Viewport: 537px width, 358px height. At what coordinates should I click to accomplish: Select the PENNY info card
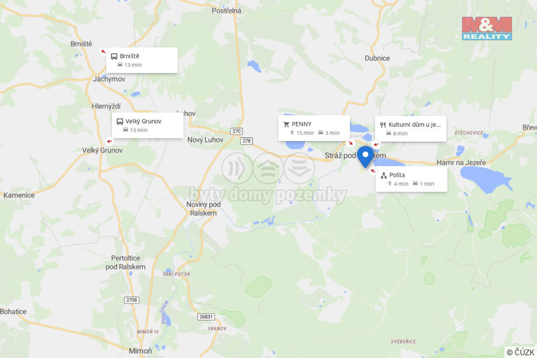click(314, 128)
